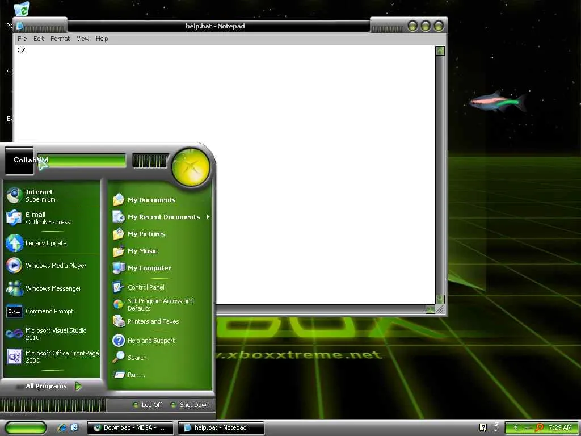This screenshot has width=581, height=436.
Task: Open Control Panel
Action: pos(161,287)
